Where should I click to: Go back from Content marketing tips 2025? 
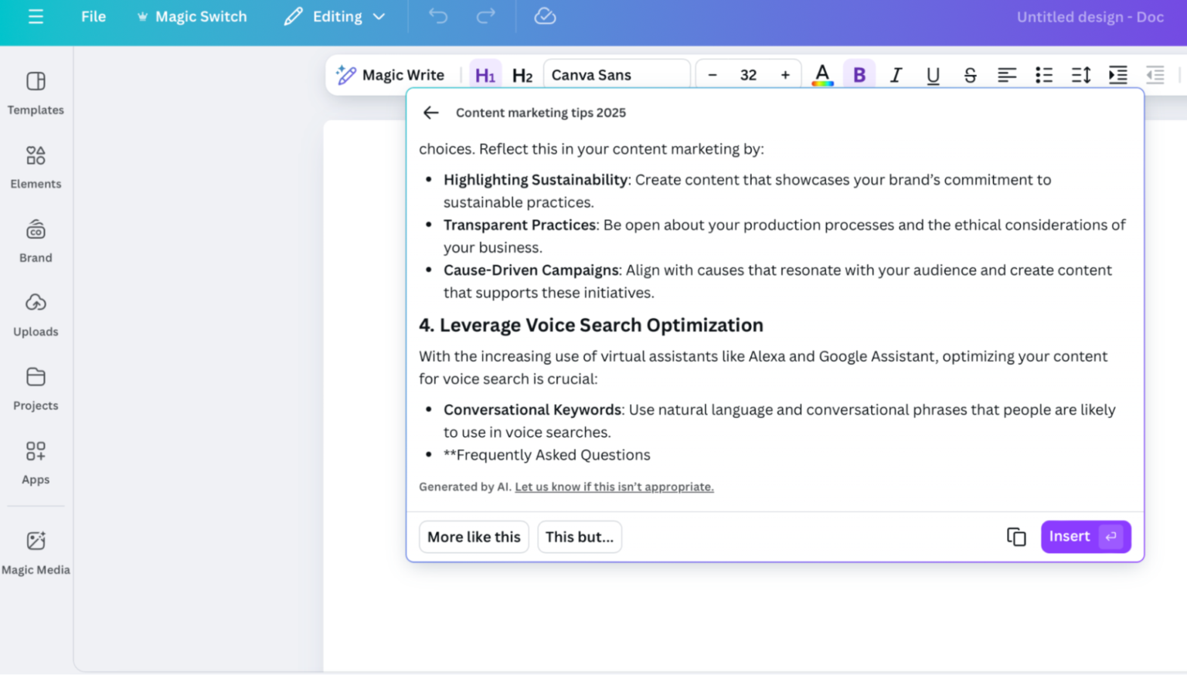tap(430, 112)
